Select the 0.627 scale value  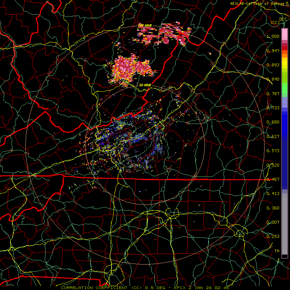click(x=273, y=137)
